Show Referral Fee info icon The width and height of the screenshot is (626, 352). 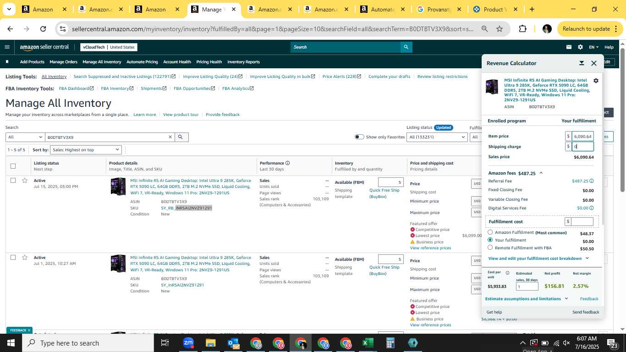point(592,181)
